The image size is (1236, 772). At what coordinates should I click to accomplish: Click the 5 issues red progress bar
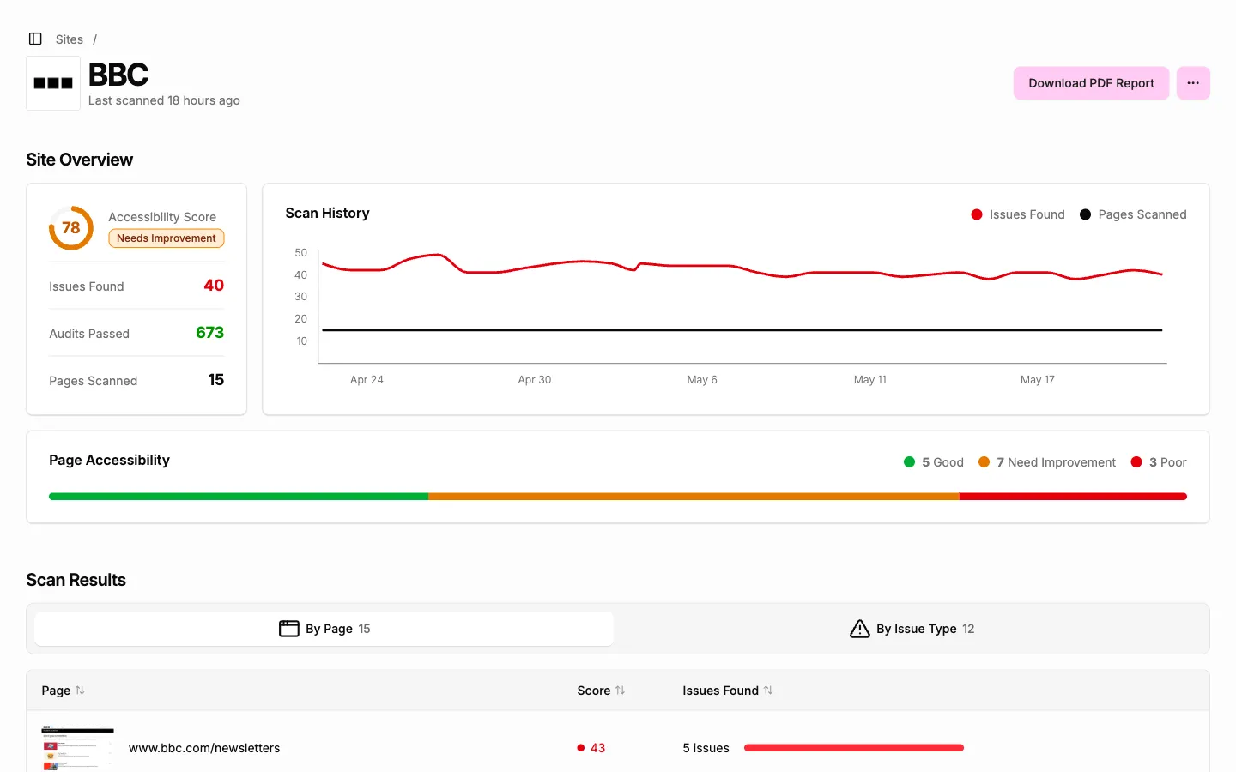coord(854,748)
